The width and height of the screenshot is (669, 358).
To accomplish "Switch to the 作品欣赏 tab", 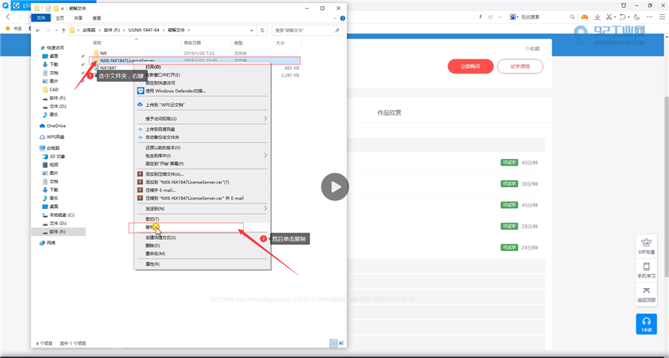I will coord(389,113).
